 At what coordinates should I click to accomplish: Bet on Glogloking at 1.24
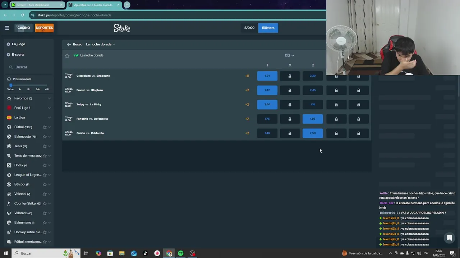267,76
